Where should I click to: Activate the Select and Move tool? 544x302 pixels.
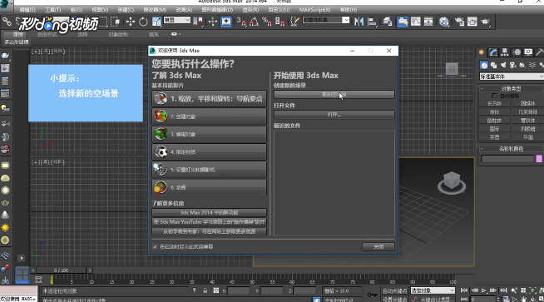130,22
